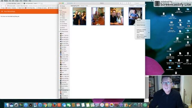Choose Remove from Album in context menu

coord(143,36)
